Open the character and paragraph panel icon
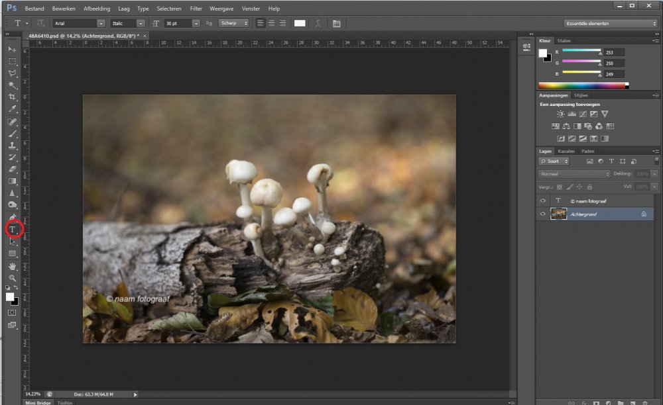Screen dimensions: 663x405 coord(336,23)
